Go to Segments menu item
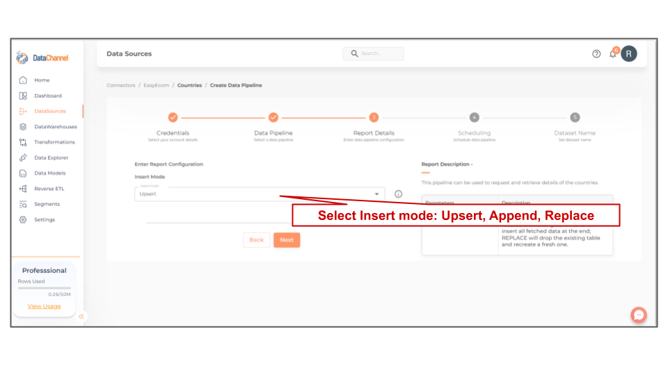This screenshot has height=376, width=668. (x=47, y=204)
